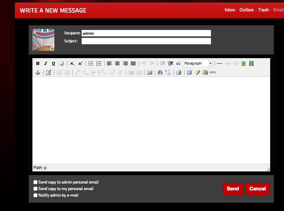Screen dimensions: 284x211
Task: Center align the message text
Action: 117,64
